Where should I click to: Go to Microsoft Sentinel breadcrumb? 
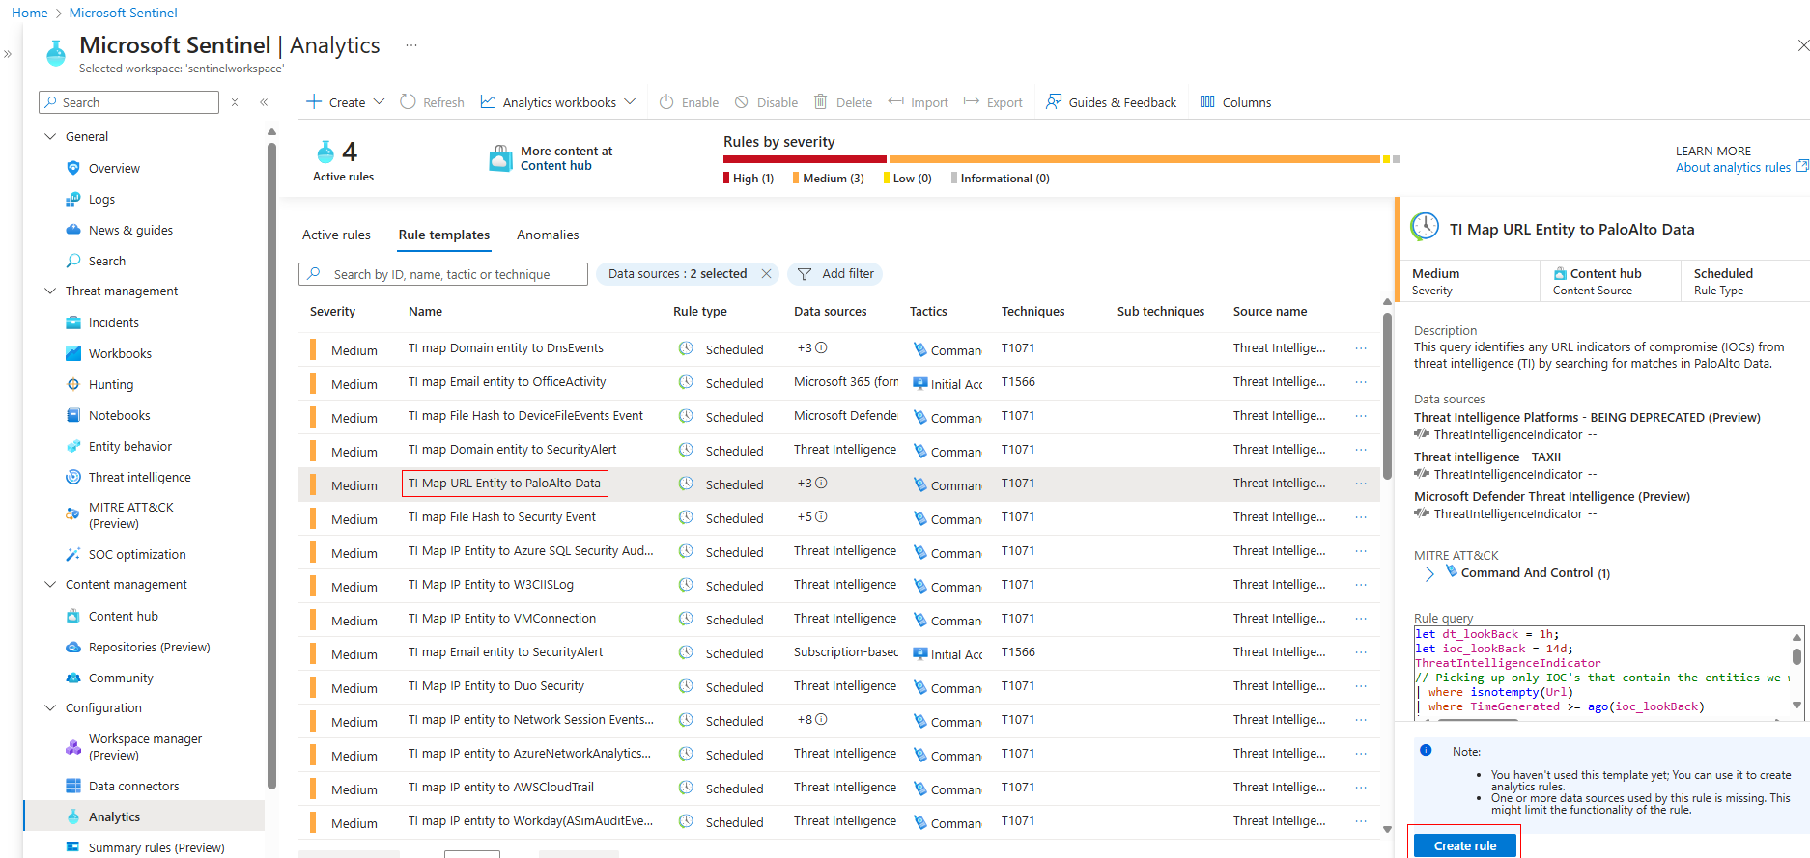pos(124,13)
